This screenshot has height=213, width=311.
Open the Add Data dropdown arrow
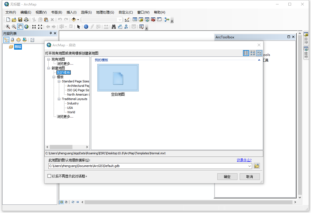tap(78, 20)
